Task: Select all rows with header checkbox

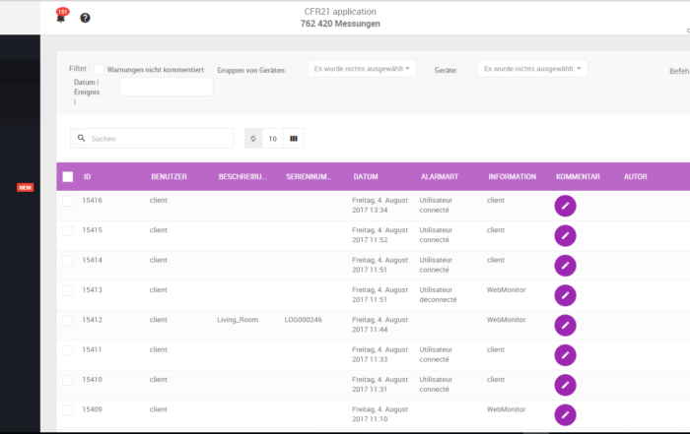Action: (x=68, y=176)
